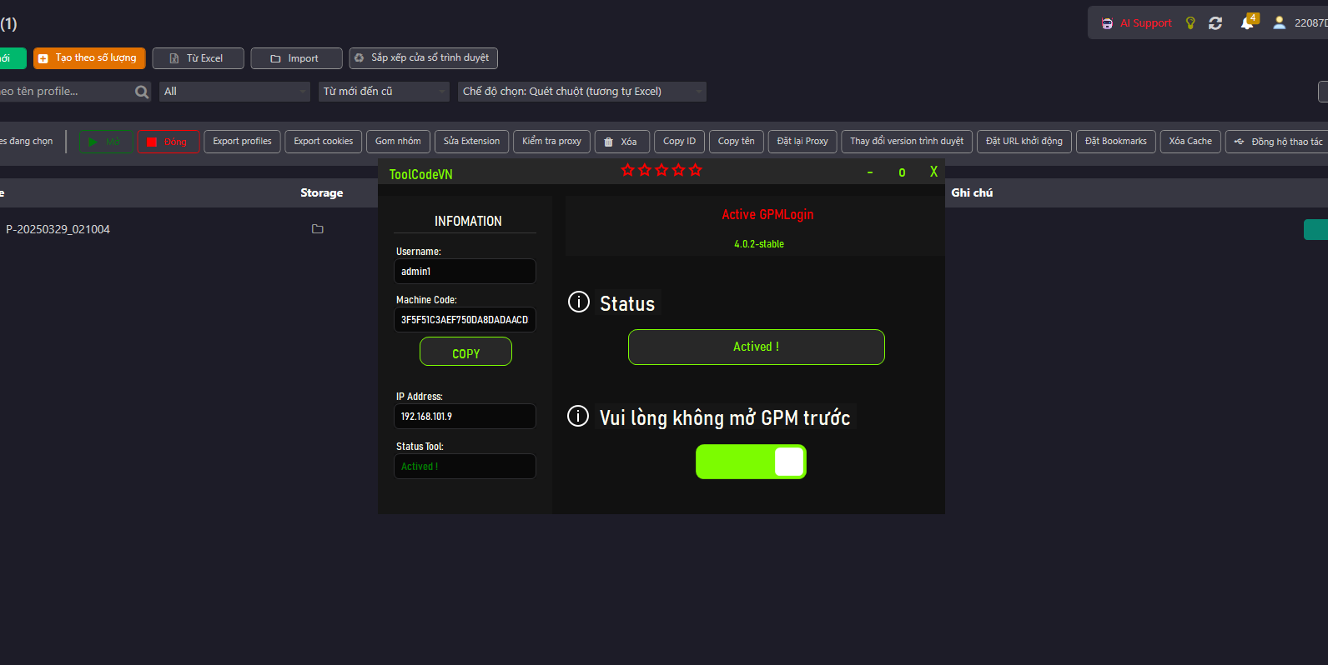
Task: Click the profile search magnifier icon
Action: (142, 92)
